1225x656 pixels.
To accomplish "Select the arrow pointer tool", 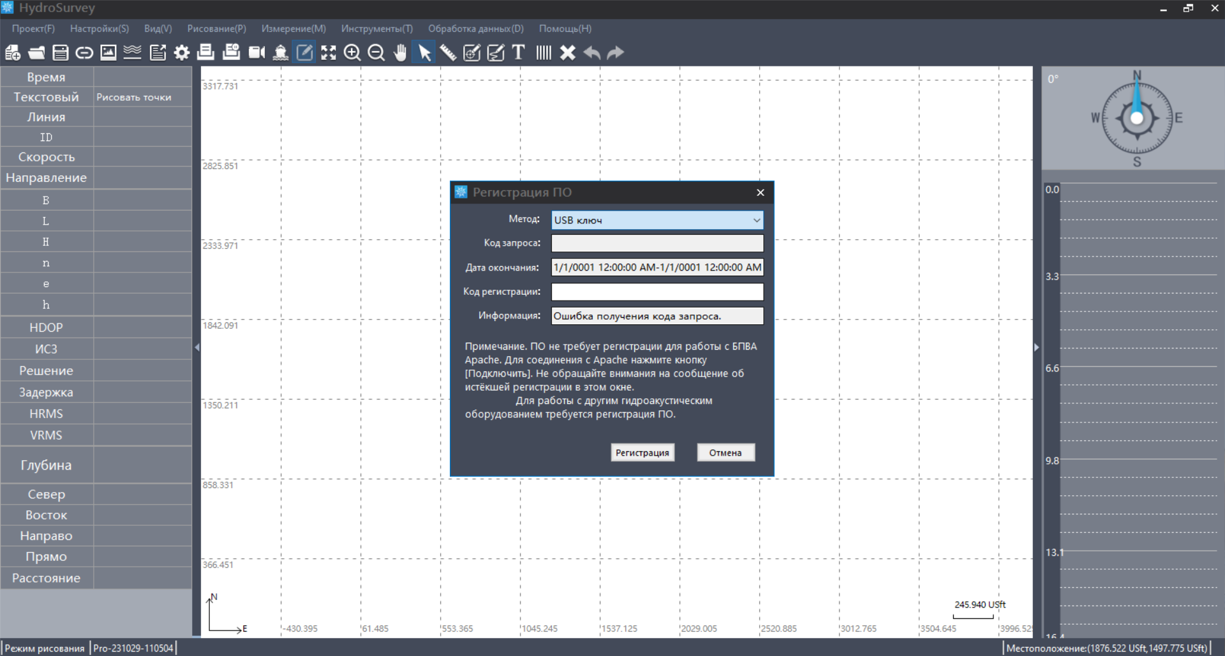I will coord(424,52).
